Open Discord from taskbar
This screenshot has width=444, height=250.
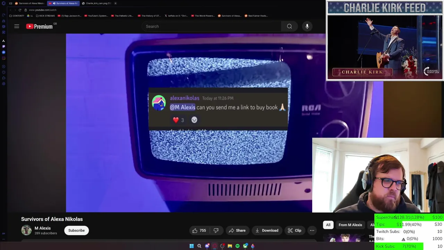(x=207, y=246)
